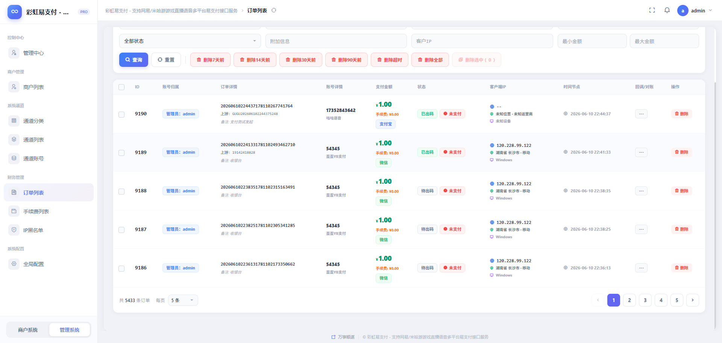Check the row checkbox for order 9187
Viewport: 722px width, 343px height.
pos(121,230)
